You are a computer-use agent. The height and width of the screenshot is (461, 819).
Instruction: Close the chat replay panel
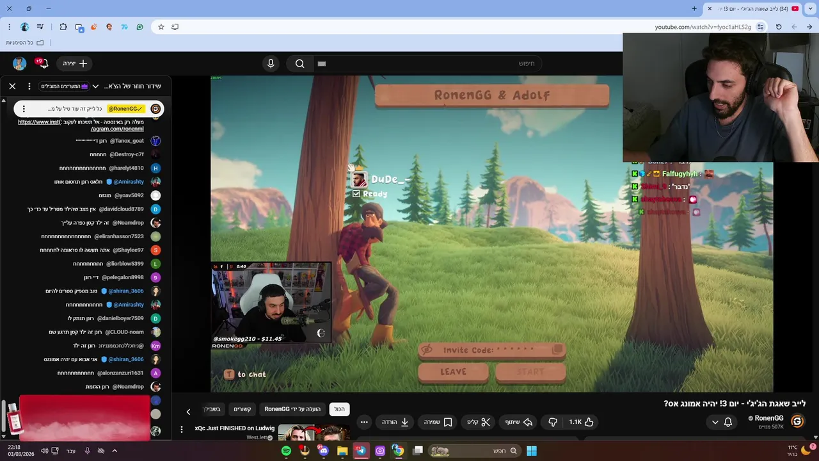click(12, 86)
